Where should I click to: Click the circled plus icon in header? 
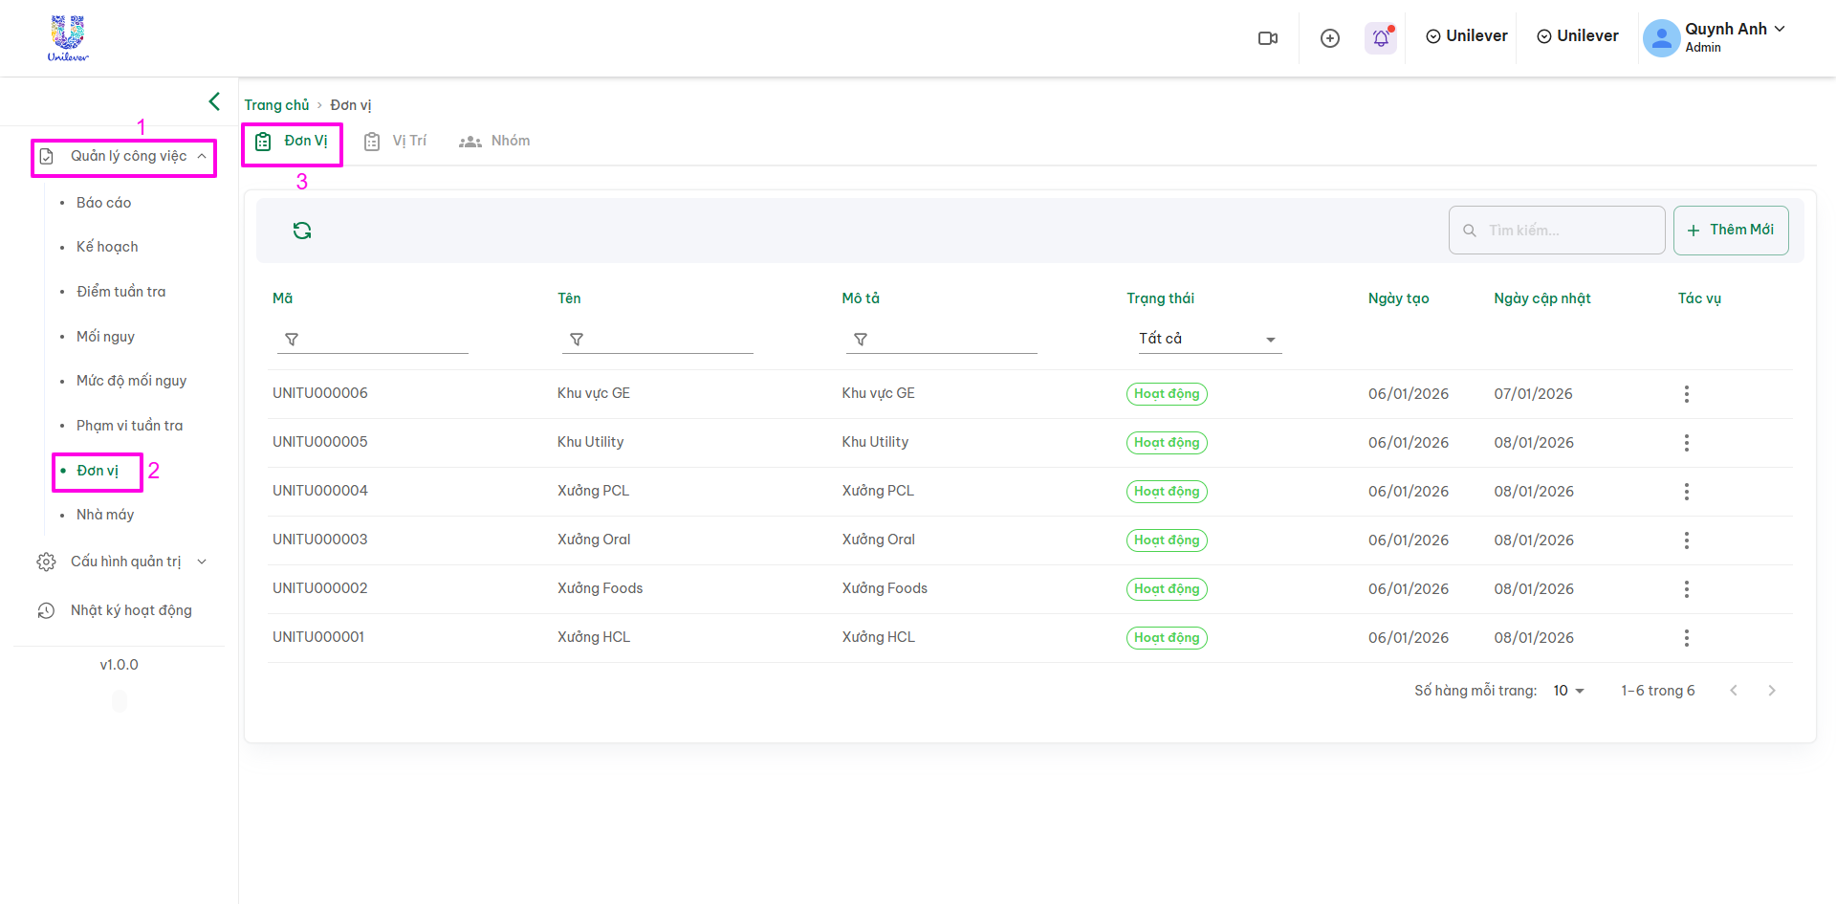click(x=1329, y=38)
